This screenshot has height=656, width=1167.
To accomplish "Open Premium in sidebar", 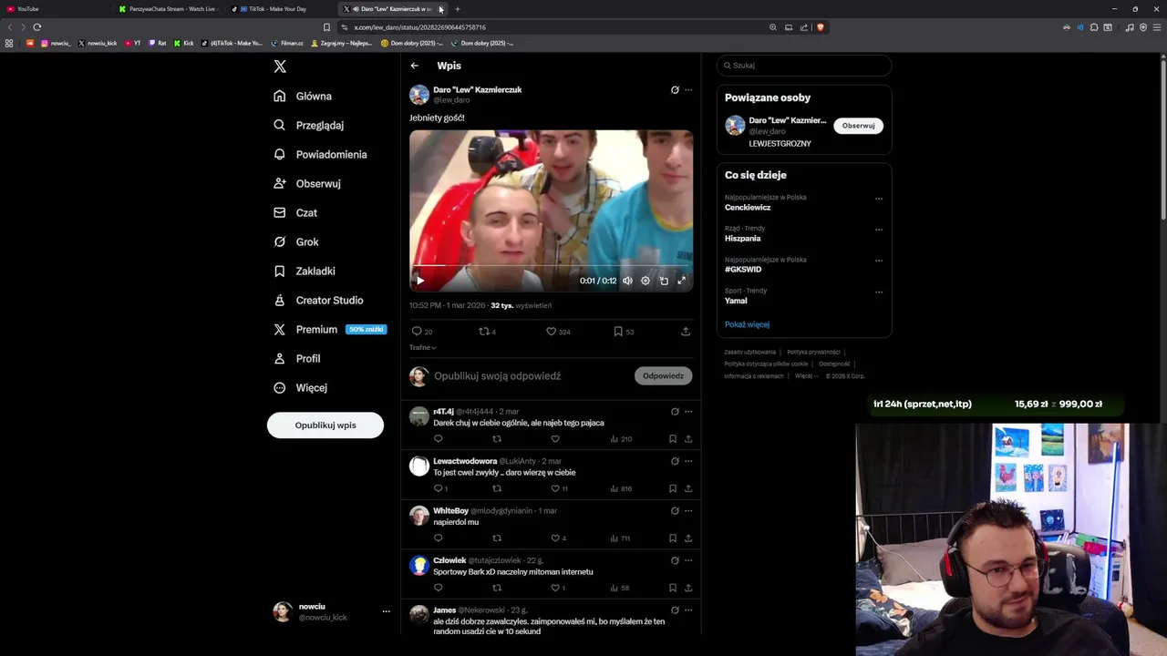I will (x=330, y=329).
